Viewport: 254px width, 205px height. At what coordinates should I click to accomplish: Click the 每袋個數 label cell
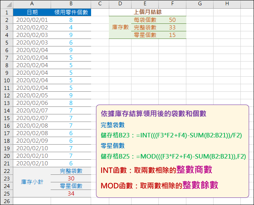click(145, 20)
